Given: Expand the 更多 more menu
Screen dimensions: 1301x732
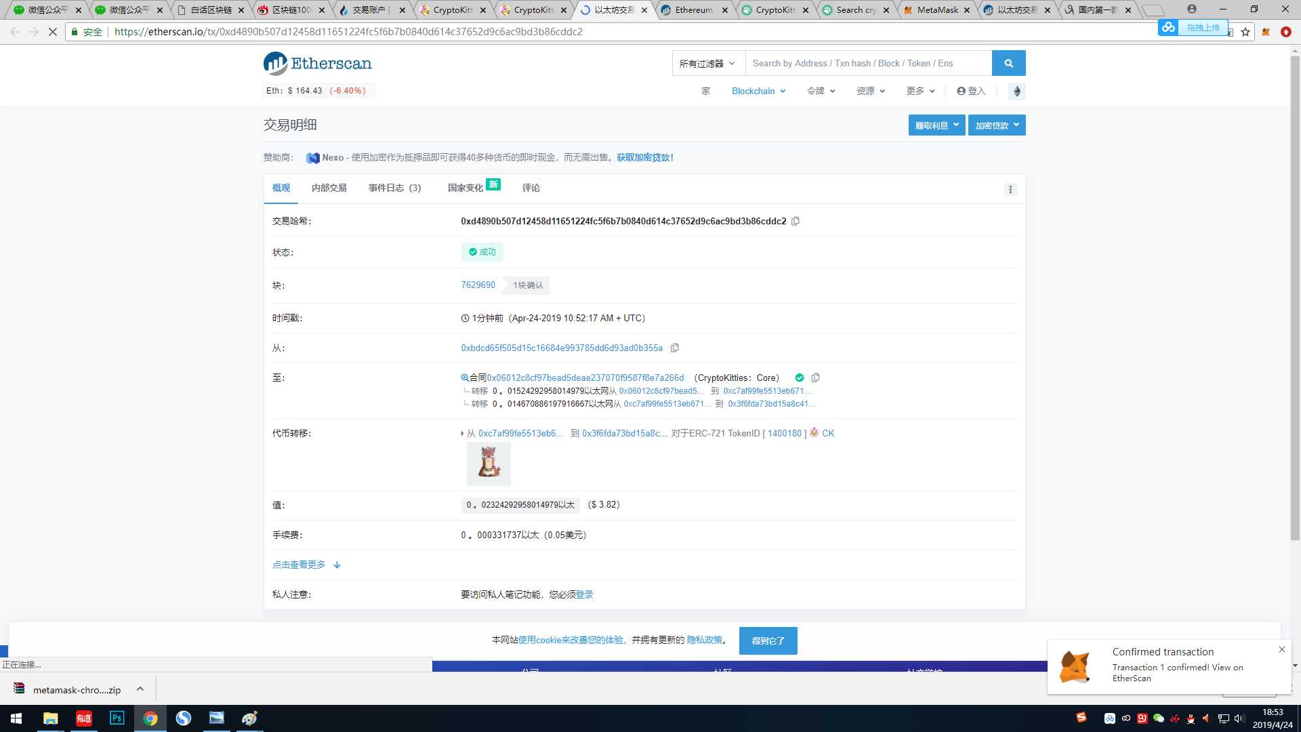Looking at the screenshot, I should [x=921, y=91].
